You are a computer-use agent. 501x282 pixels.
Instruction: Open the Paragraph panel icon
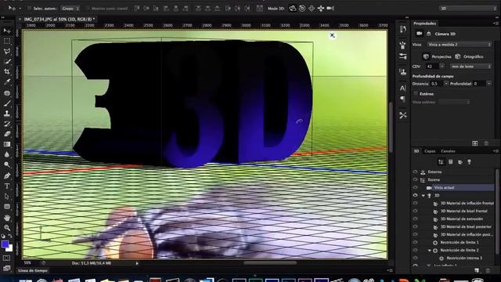pos(403,99)
